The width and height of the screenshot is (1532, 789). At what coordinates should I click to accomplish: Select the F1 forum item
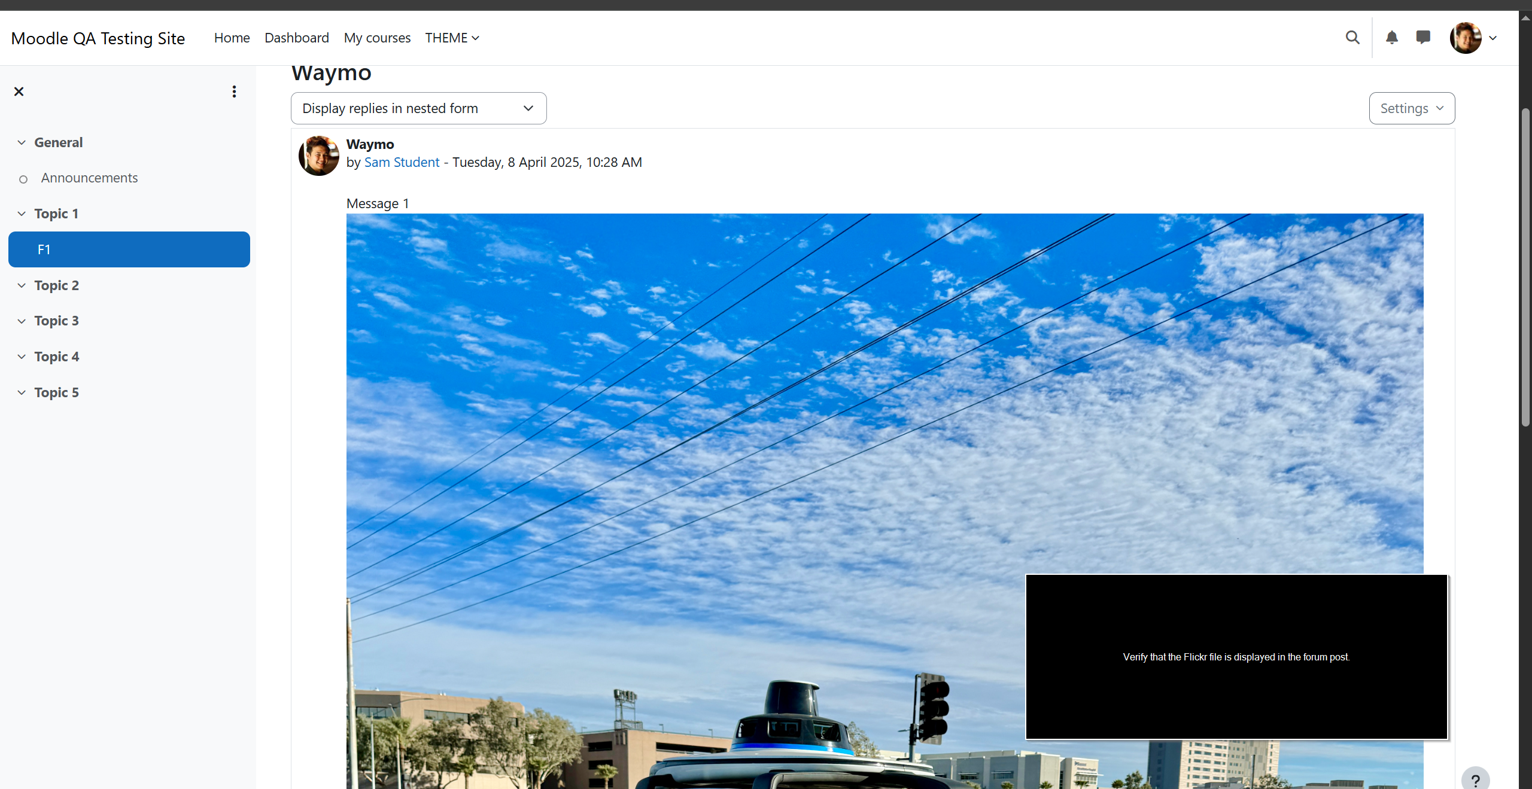[x=129, y=249]
